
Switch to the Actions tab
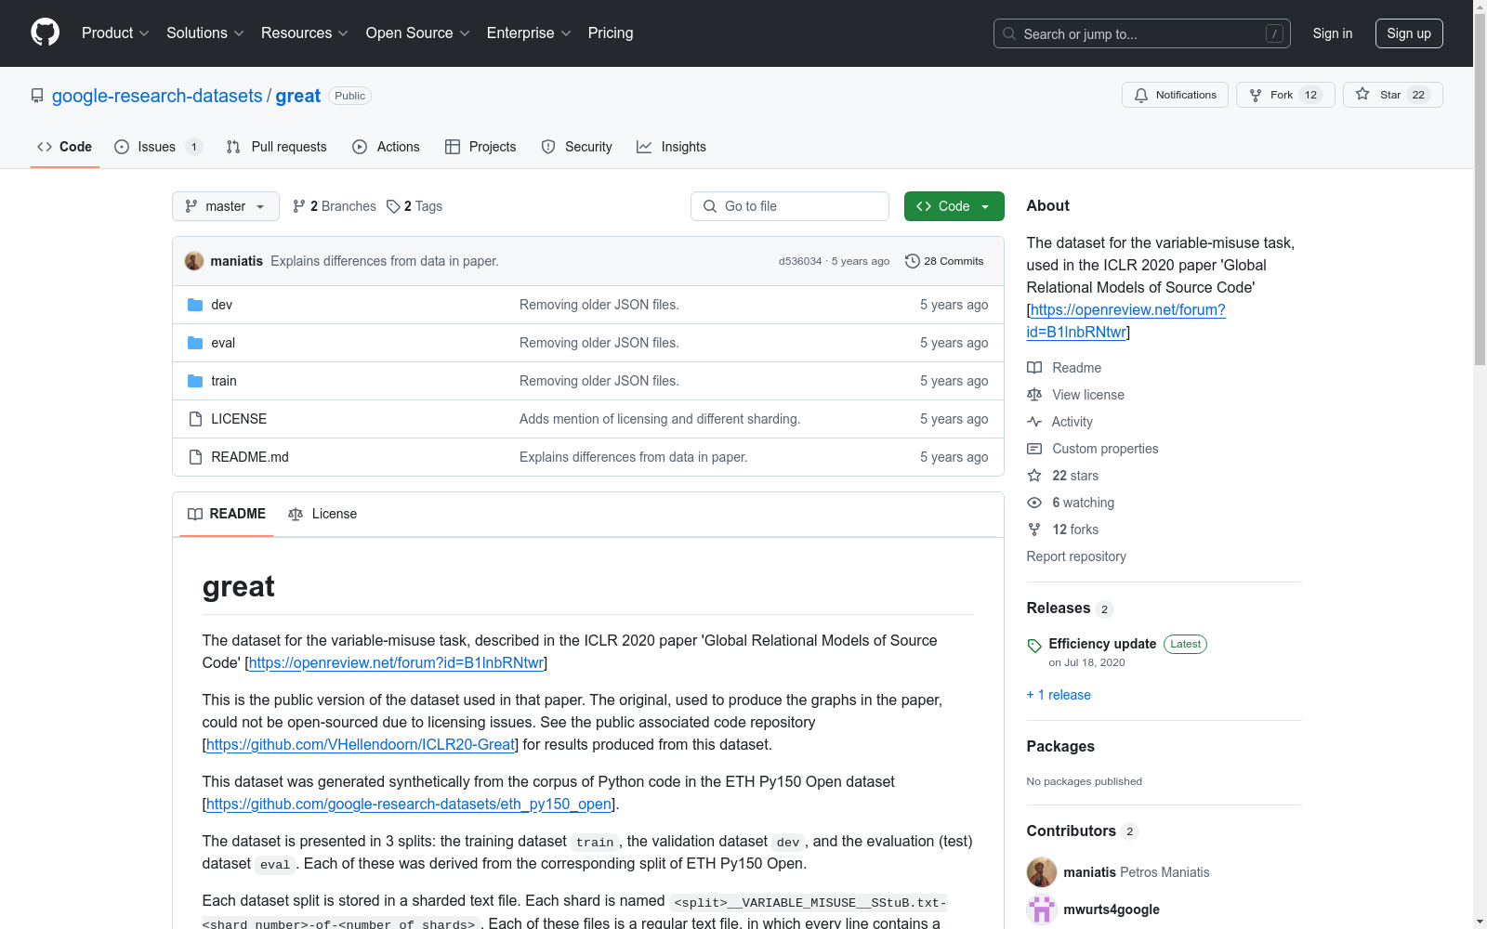coord(387,147)
